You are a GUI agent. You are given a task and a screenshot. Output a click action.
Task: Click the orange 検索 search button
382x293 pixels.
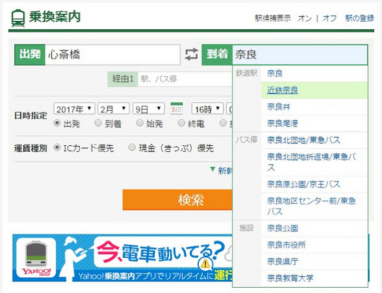(177, 200)
